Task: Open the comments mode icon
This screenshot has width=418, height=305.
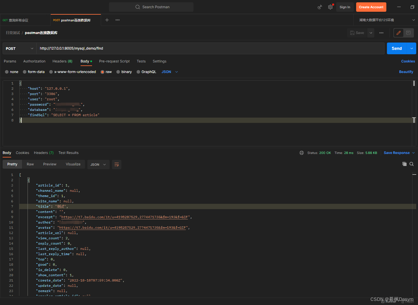Action: click(408, 33)
